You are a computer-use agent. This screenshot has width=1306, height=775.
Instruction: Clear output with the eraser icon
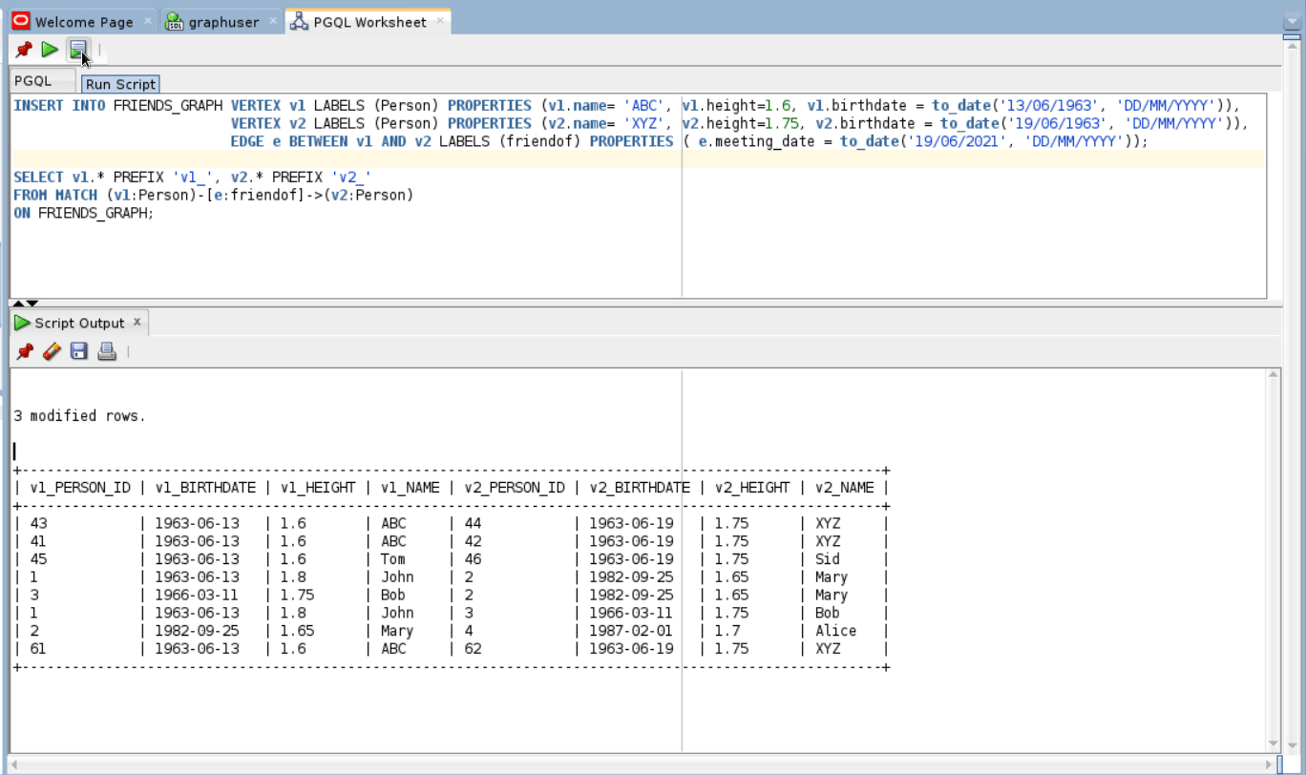pos(52,352)
